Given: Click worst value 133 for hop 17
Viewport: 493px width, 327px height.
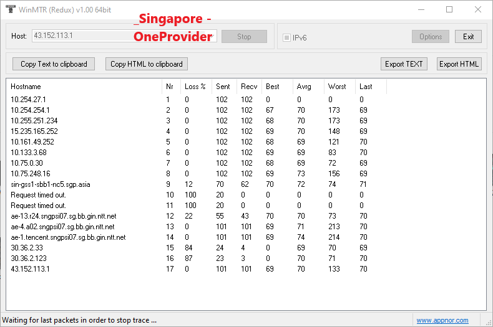Looking at the screenshot, I should coord(334,269).
